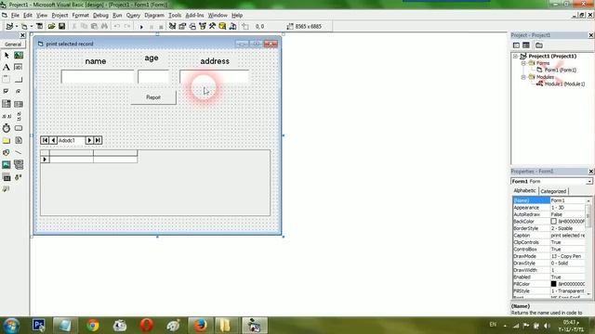This screenshot has height=334, width=595.
Task: Show the Toolbox using the toolbar icon
Action: click(x=212, y=26)
